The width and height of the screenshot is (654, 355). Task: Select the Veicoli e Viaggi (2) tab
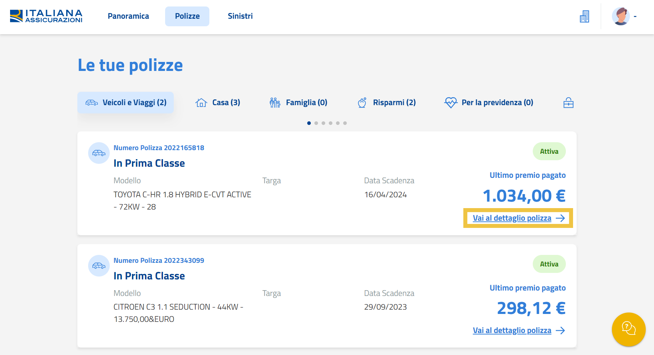coord(126,103)
